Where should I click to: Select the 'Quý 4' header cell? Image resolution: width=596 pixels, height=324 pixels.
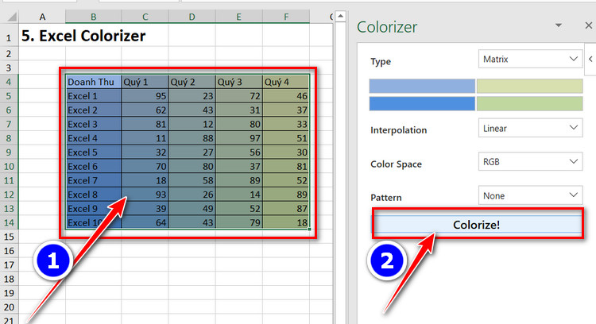tap(285, 82)
